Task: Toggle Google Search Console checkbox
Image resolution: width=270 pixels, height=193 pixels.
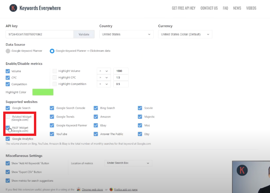Action: pos(52,108)
